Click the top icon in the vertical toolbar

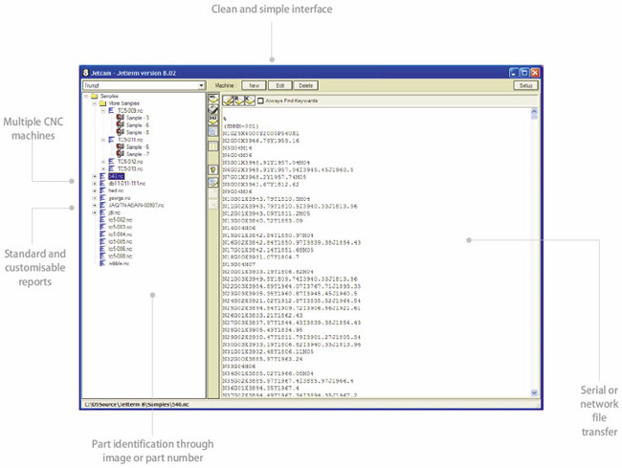[x=213, y=99]
